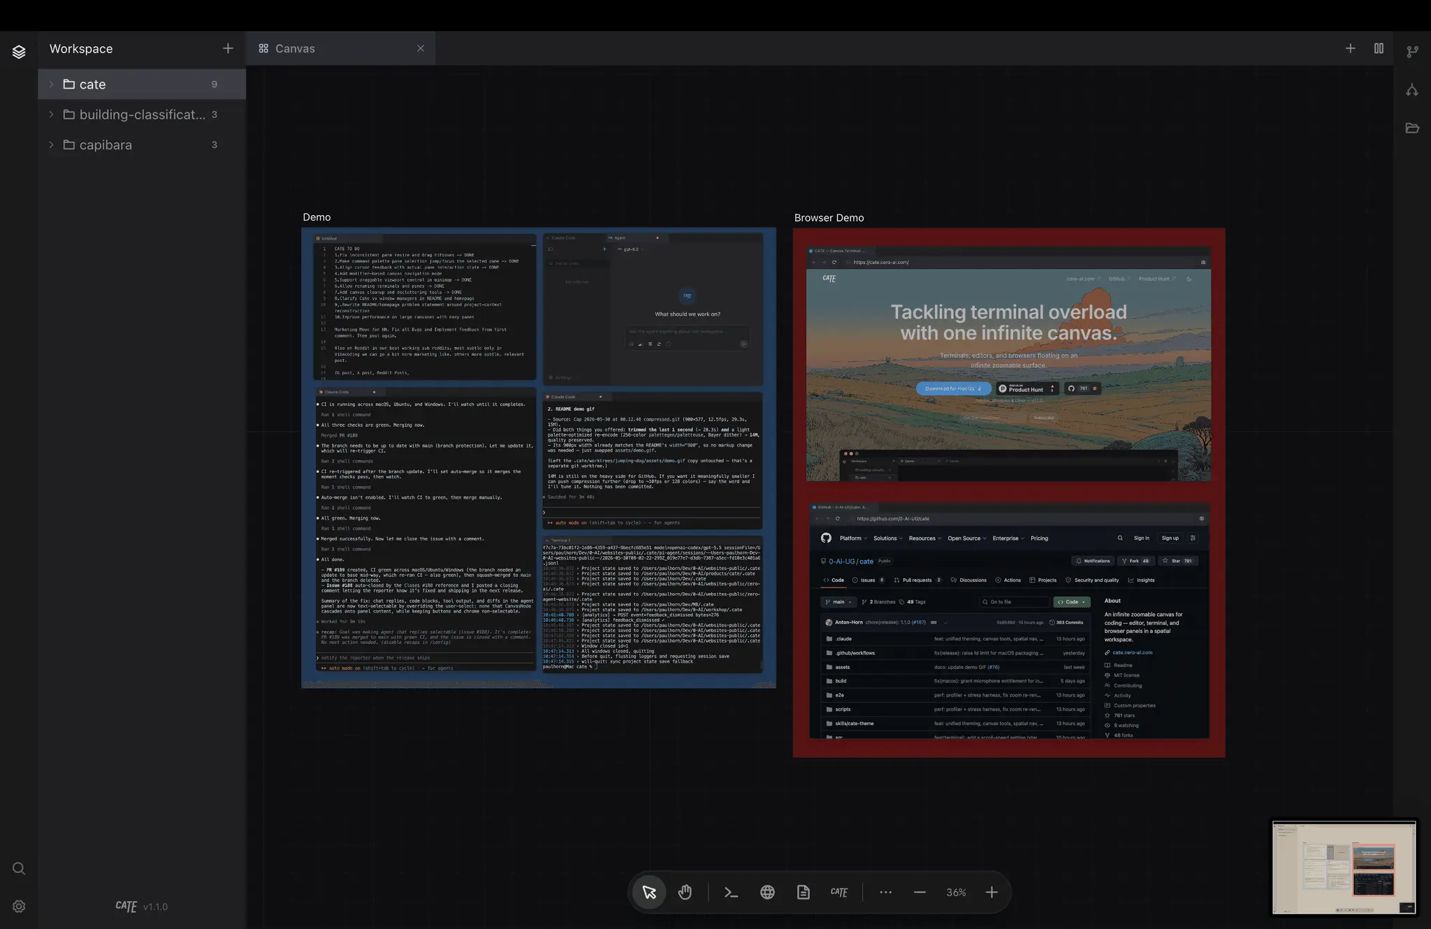Click the canvas minimap thumbnail
This screenshot has height=929, width=1431.
click(x=1344, y=867)
